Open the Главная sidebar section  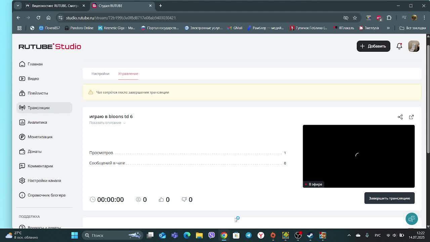click(31, 64)
